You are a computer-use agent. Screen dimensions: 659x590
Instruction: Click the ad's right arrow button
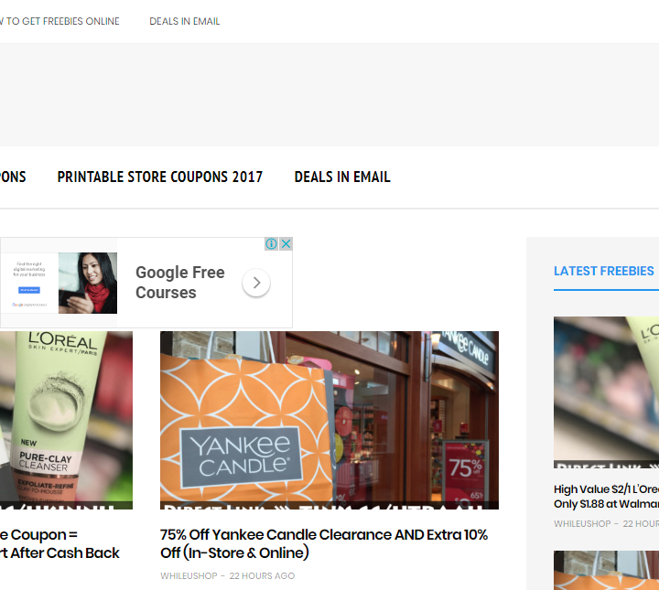click(256, 284)
